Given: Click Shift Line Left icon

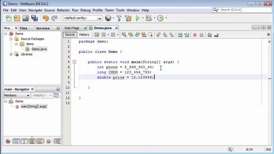Looking at the screenshot, I should point(180,35).
